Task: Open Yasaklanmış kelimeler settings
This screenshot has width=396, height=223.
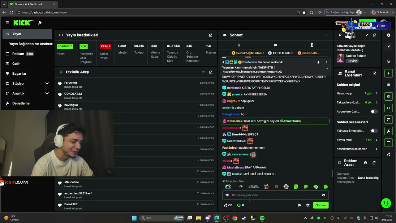Action: coord(357,149)
